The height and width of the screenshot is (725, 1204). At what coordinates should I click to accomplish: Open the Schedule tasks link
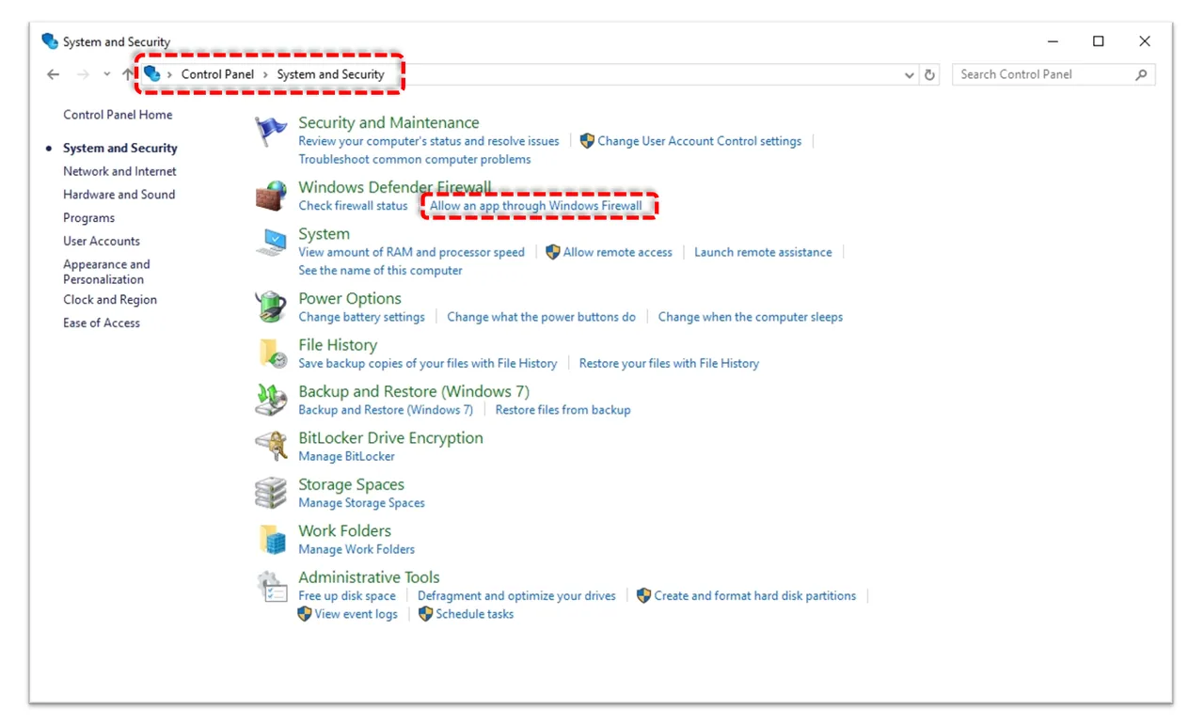coord(474,614)
